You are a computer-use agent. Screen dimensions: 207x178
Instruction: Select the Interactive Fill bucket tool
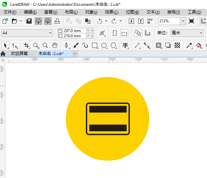199,46
